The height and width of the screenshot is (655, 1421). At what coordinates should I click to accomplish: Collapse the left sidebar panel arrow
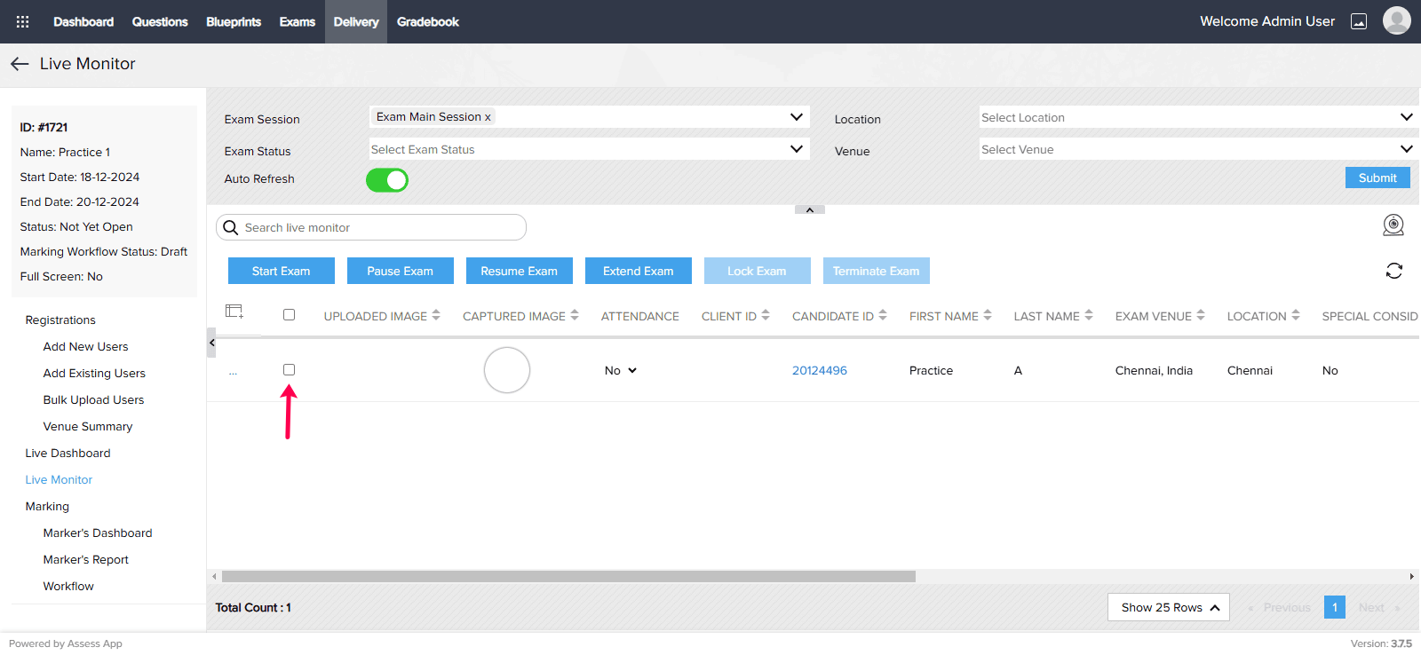(211, 343)
